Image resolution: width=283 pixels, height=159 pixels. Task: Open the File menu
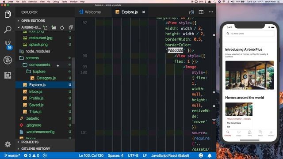click(x=18, y=2)
